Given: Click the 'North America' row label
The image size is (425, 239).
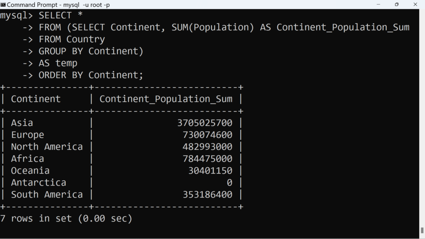Looking at the screenshot, I should point(47,147).
